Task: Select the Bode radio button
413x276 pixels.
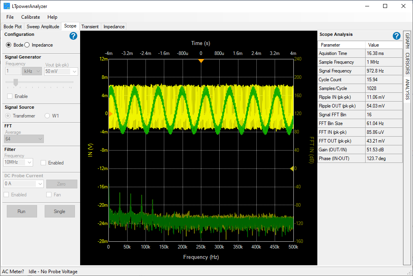Action: (9, 45)
